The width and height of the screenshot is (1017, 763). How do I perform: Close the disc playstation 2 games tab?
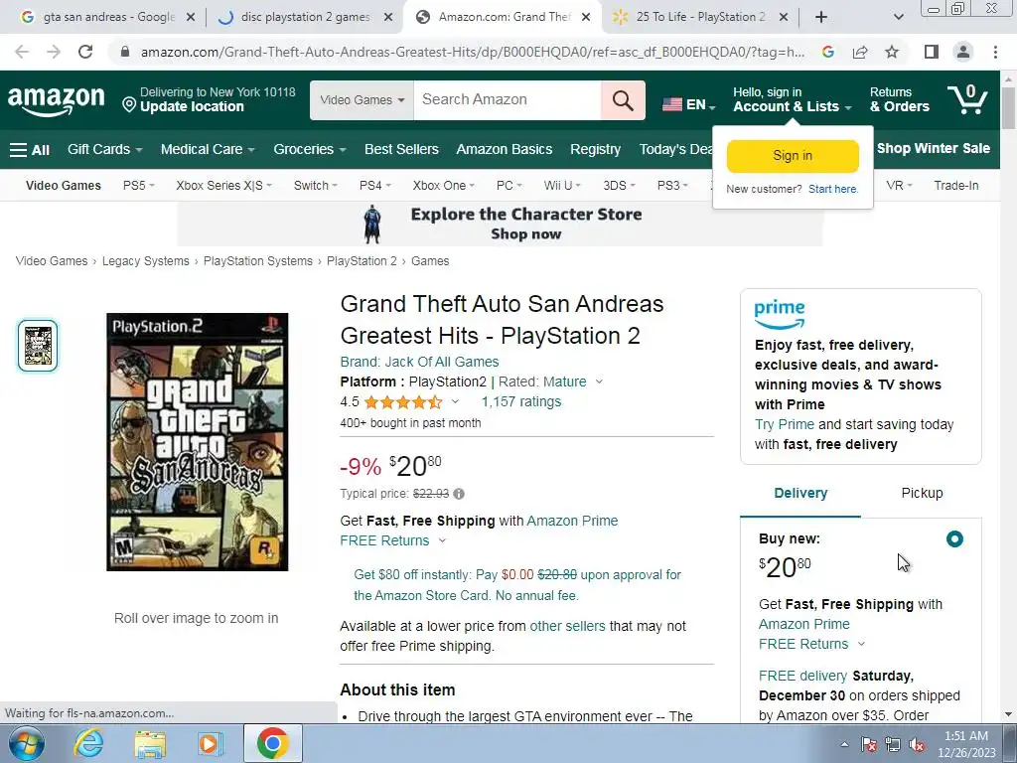pyautogui.click(x=388, y=18)
